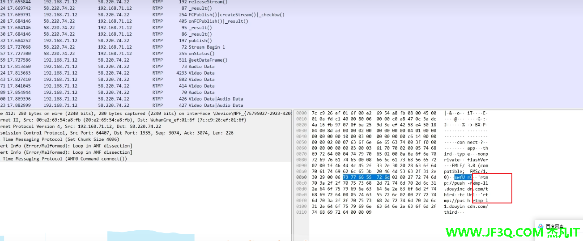The width and height of the screenshot is (583, 241).
Task: Expand the Frame 412 details row
Action: point(134,114)
